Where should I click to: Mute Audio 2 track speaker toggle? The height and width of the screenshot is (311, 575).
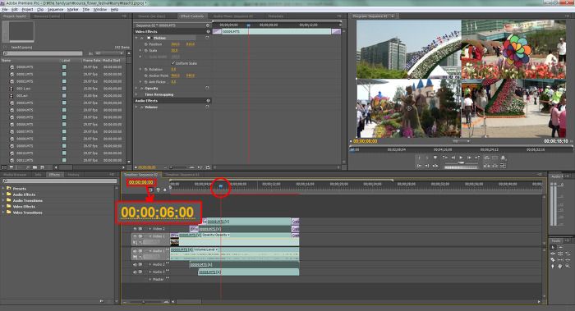click(135, 264)
